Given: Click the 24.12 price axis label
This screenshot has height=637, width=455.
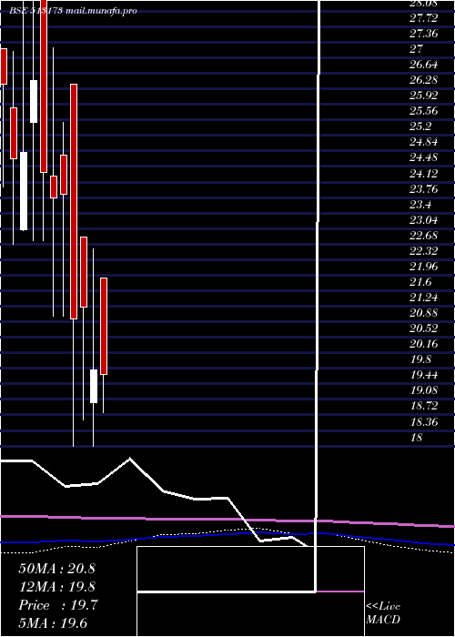Looking at the screenshot, I should click(424, 173).
